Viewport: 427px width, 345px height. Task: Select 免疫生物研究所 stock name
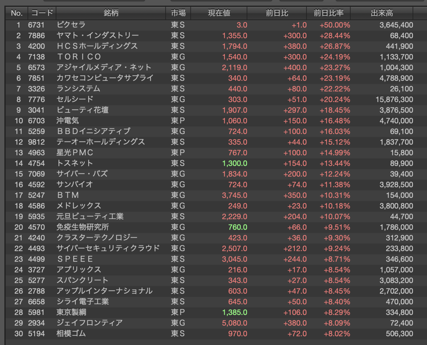point(83,227)
